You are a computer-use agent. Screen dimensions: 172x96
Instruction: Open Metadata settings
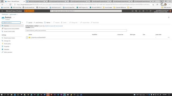(6, 49)
